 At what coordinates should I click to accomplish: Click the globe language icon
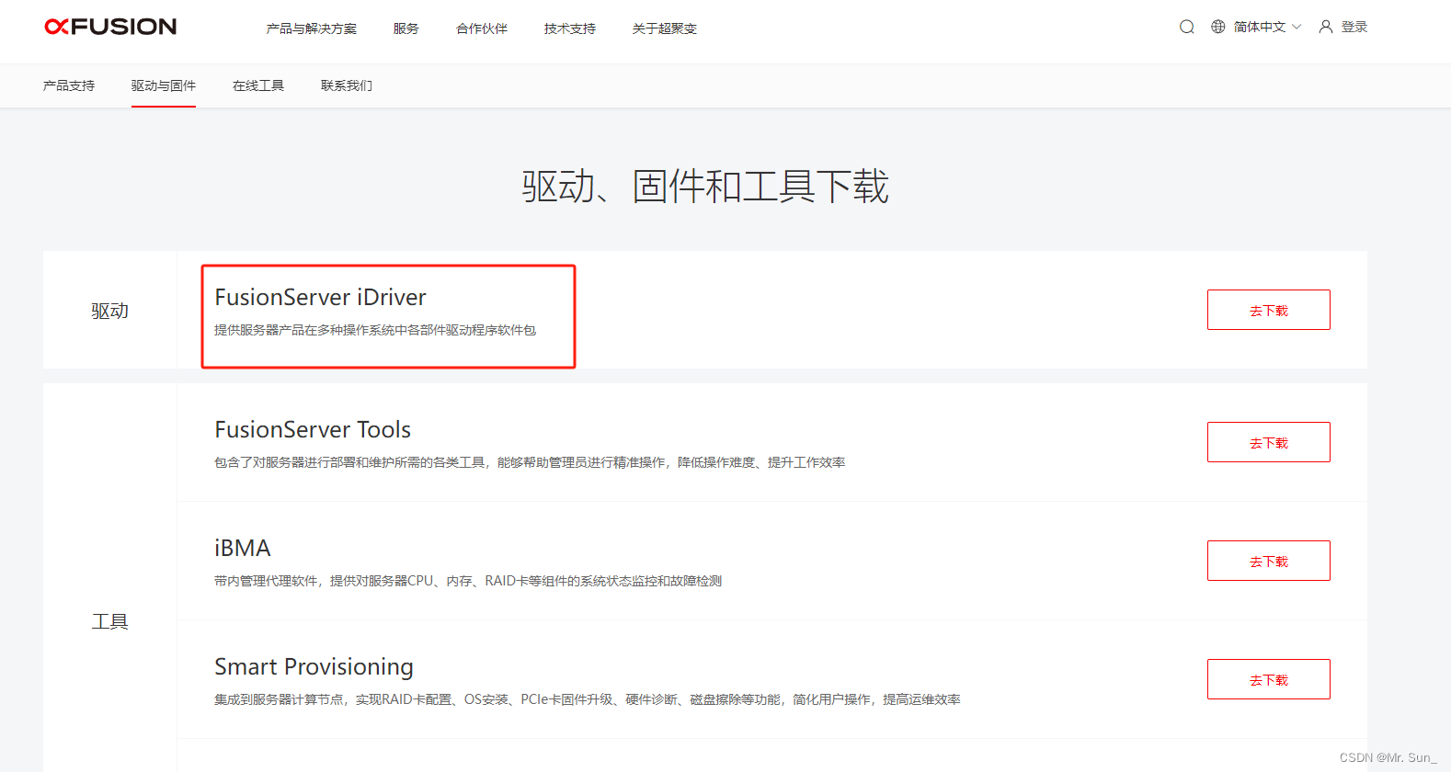point(1218,27)
